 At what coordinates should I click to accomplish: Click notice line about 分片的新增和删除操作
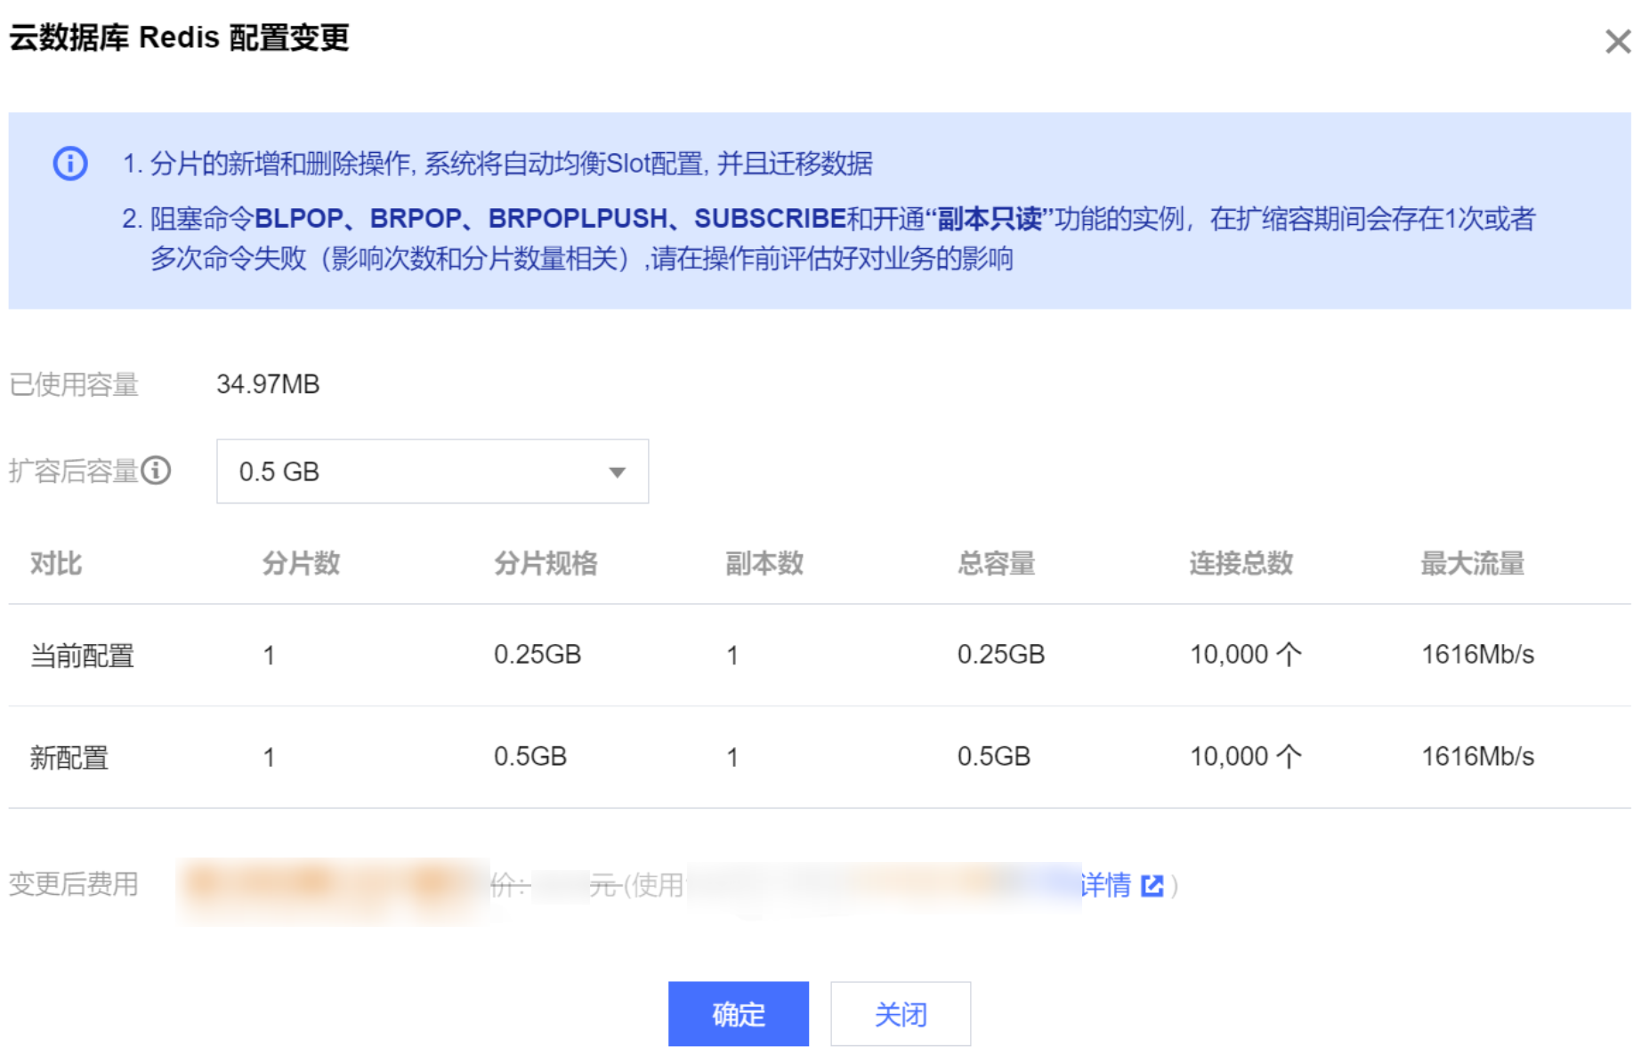click(497, 164)
